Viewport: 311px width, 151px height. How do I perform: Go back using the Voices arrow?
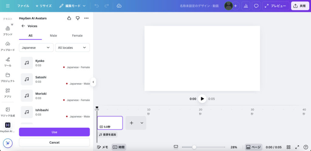coord(23,26)
